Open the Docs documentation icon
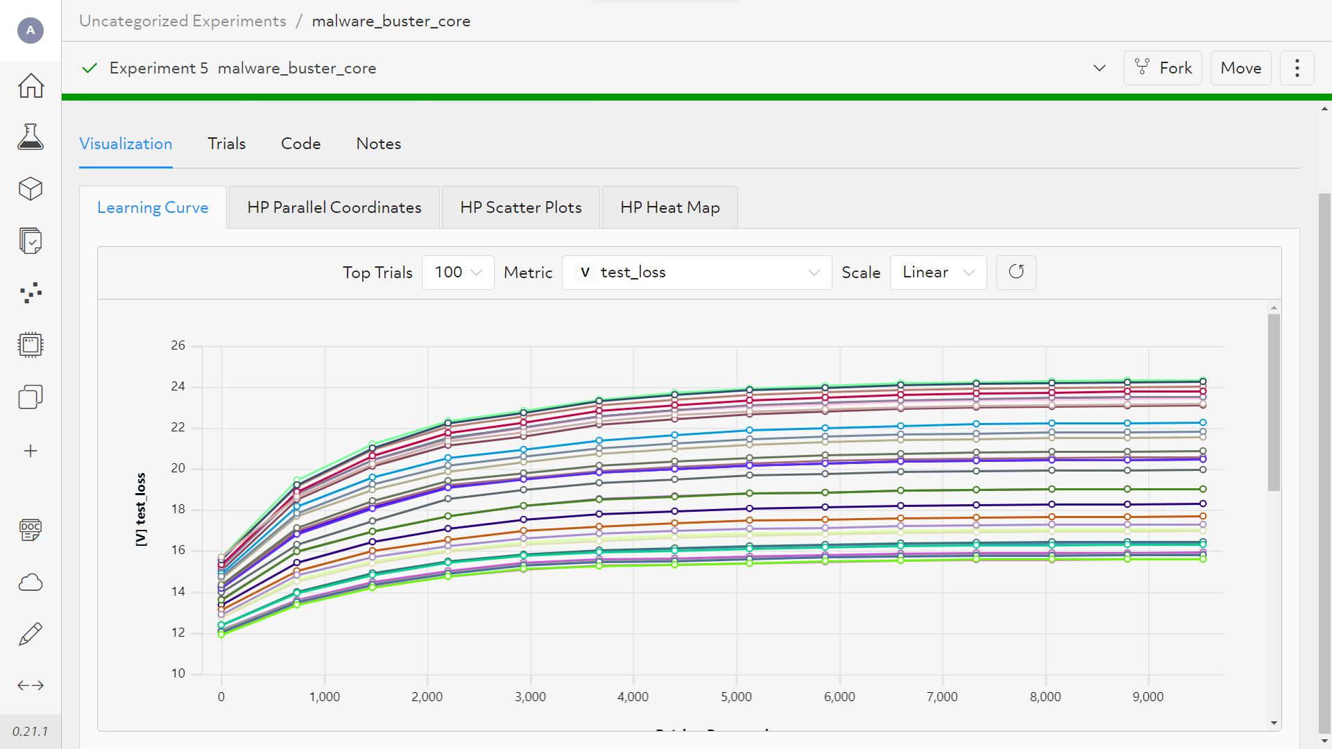 [x=30, y=529]
